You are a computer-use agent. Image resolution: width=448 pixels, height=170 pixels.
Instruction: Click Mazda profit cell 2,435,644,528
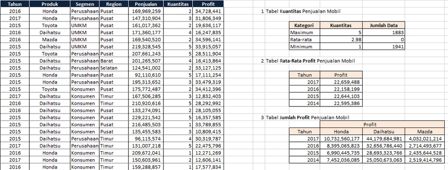coord(425,153)
